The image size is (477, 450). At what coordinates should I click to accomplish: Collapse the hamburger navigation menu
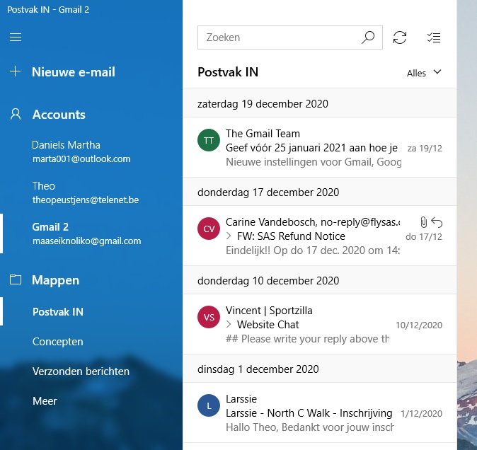16,37
